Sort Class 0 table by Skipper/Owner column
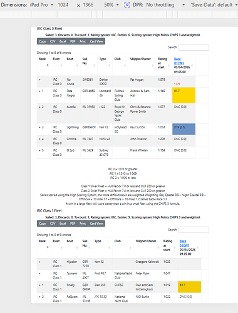This screenshot has height=313, width=238. click(x=142, y=65)
